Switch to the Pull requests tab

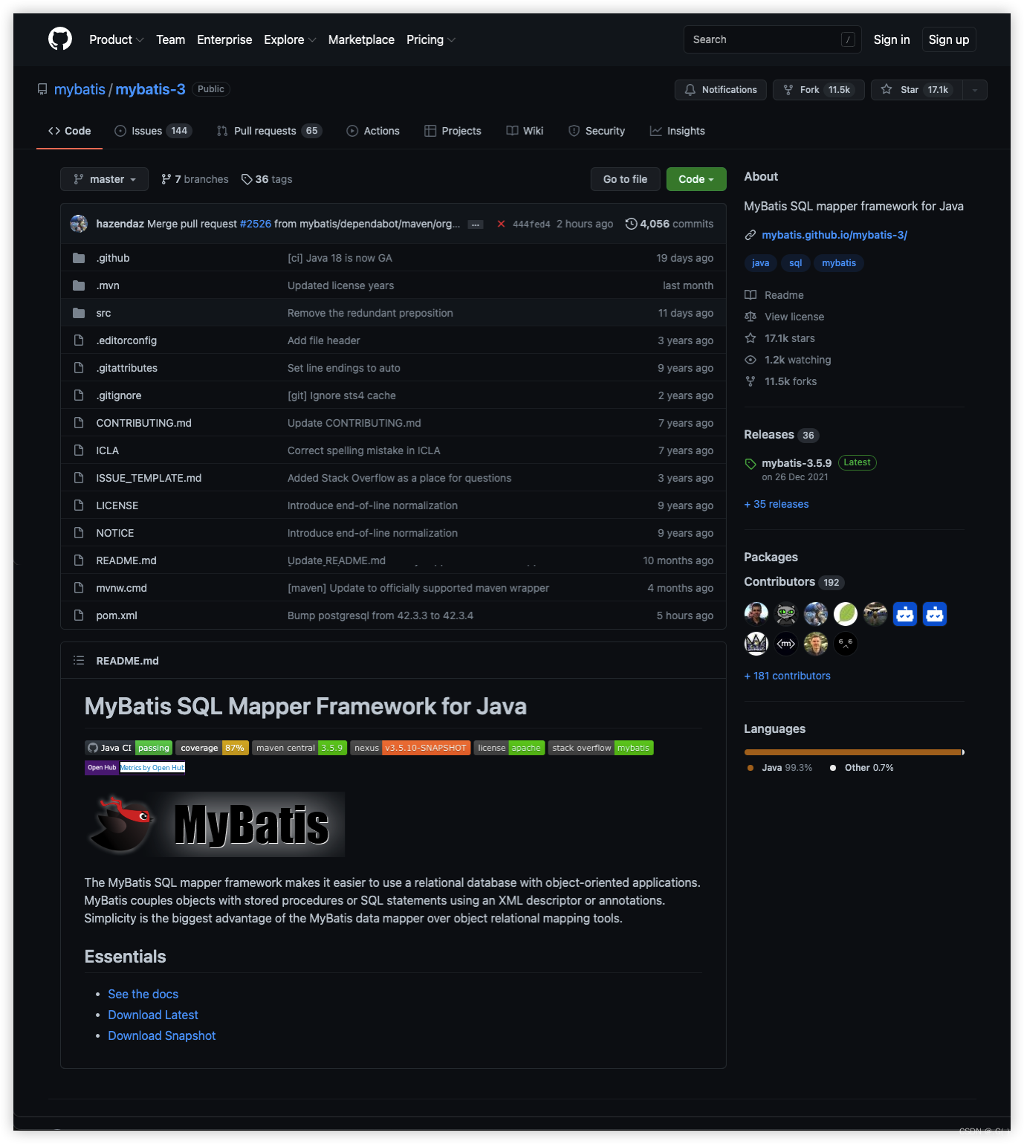269,131
